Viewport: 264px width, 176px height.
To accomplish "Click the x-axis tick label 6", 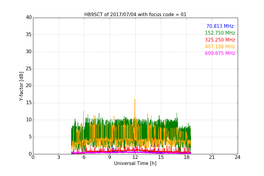I will 84,157.
